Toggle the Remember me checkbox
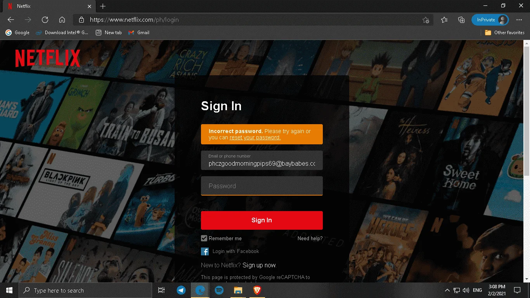The height and width of the screenshot is (298, 530). tap(204, 238)
